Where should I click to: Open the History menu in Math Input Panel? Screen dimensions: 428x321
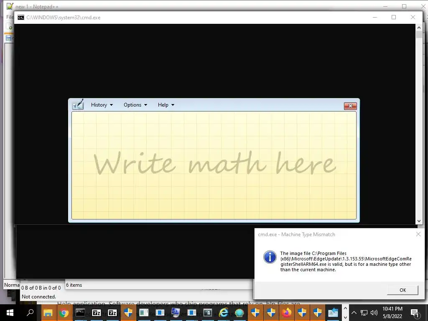pos(102,105)
